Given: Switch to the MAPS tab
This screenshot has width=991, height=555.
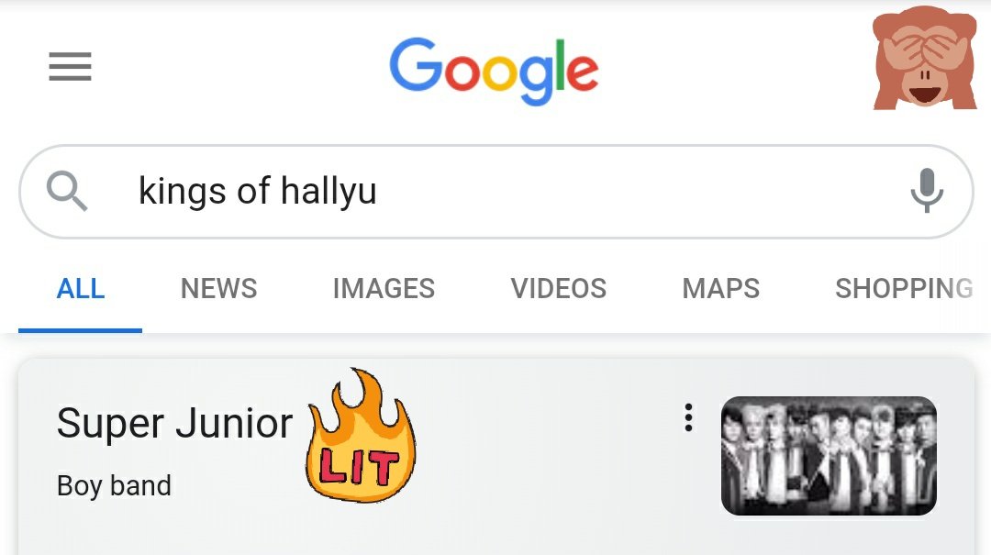Looking at the screenshot, I should tap(720, 289).
